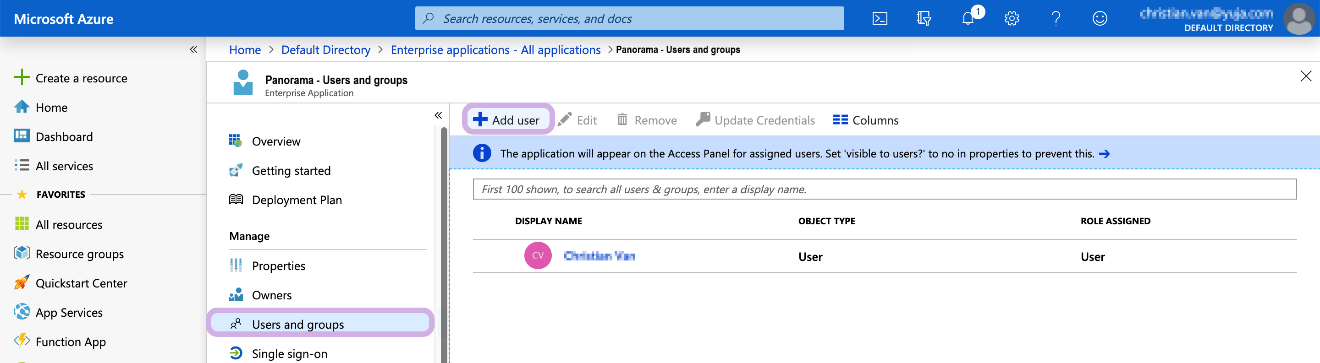Open portal settings gear icon
This screenshot has height=363, width=1320.
[x=1012, y=19]
